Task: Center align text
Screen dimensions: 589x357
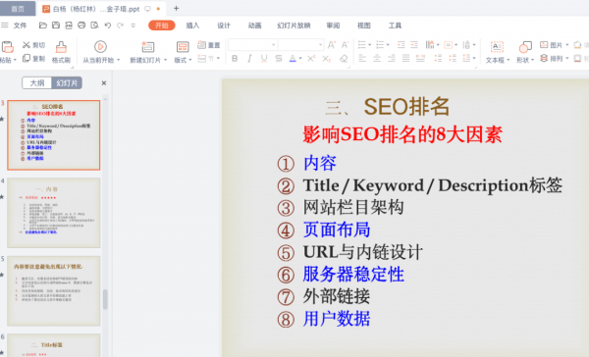Action: [x=377, y=58]
